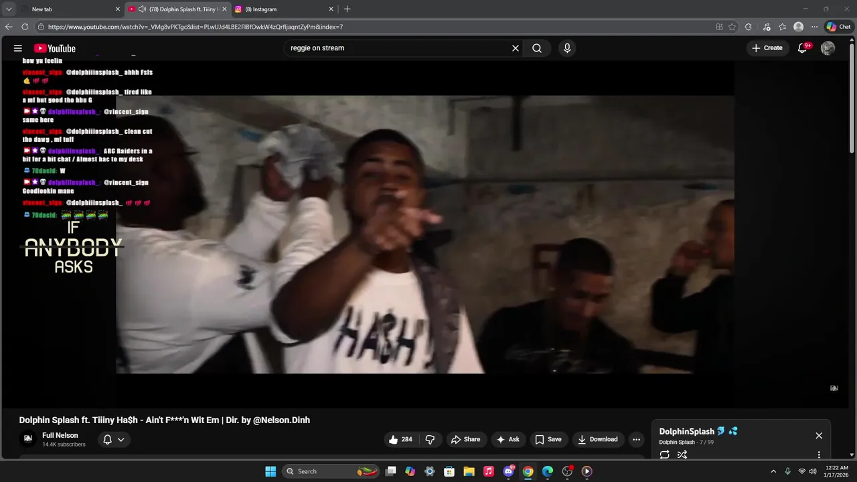Open browser settings and more ellipsis
This screenshot has height=482, width=857.
point(814,27)
